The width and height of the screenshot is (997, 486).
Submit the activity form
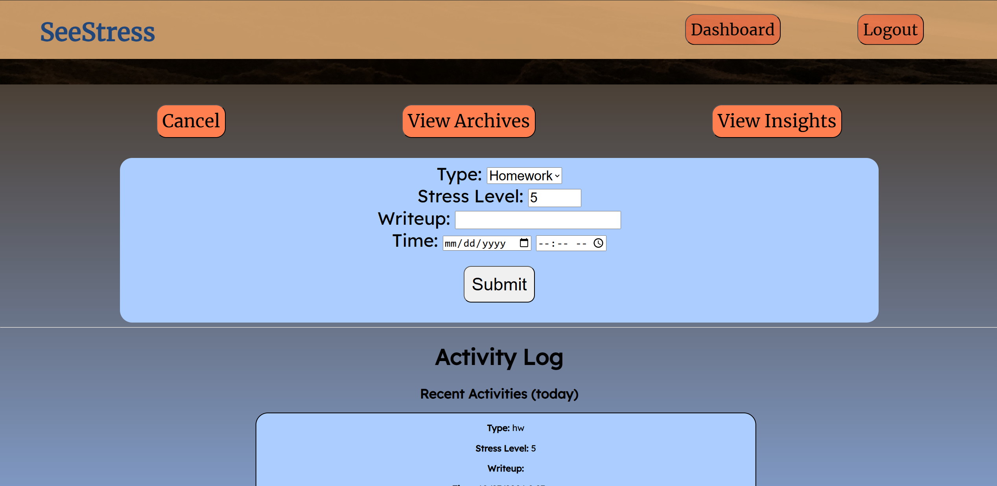tap(499, 284)
